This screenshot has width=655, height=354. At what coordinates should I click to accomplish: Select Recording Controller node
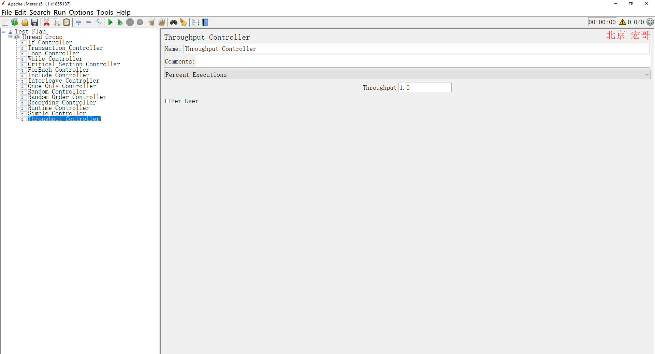pyautogui.click(x=62, y=102)
